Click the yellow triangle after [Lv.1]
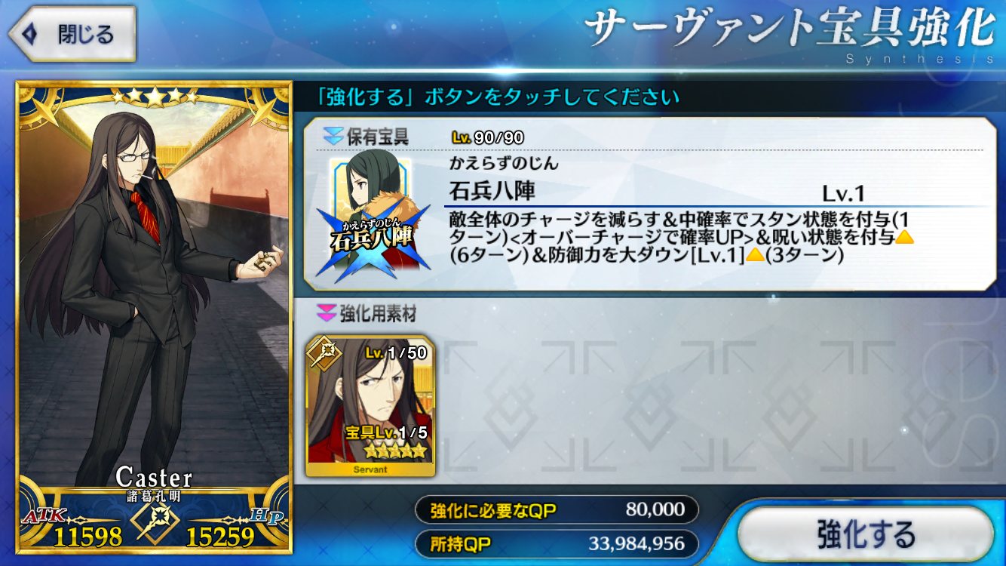Image resolution: width=1006 pixels, height=566 pixels. [x=755, y=255]
